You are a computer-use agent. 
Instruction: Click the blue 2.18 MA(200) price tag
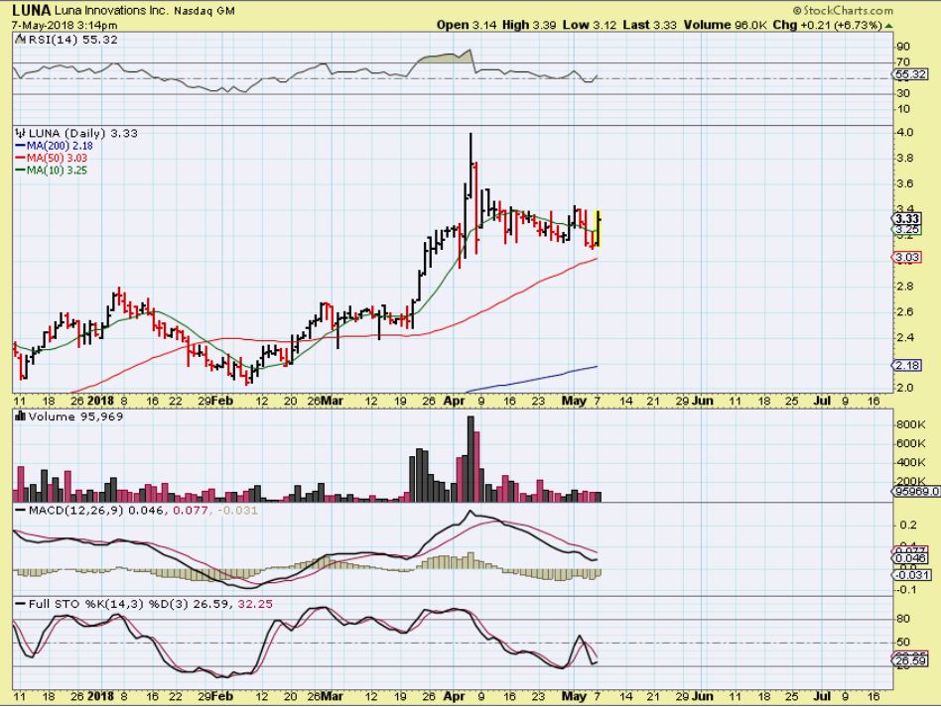tap(906, 366)
